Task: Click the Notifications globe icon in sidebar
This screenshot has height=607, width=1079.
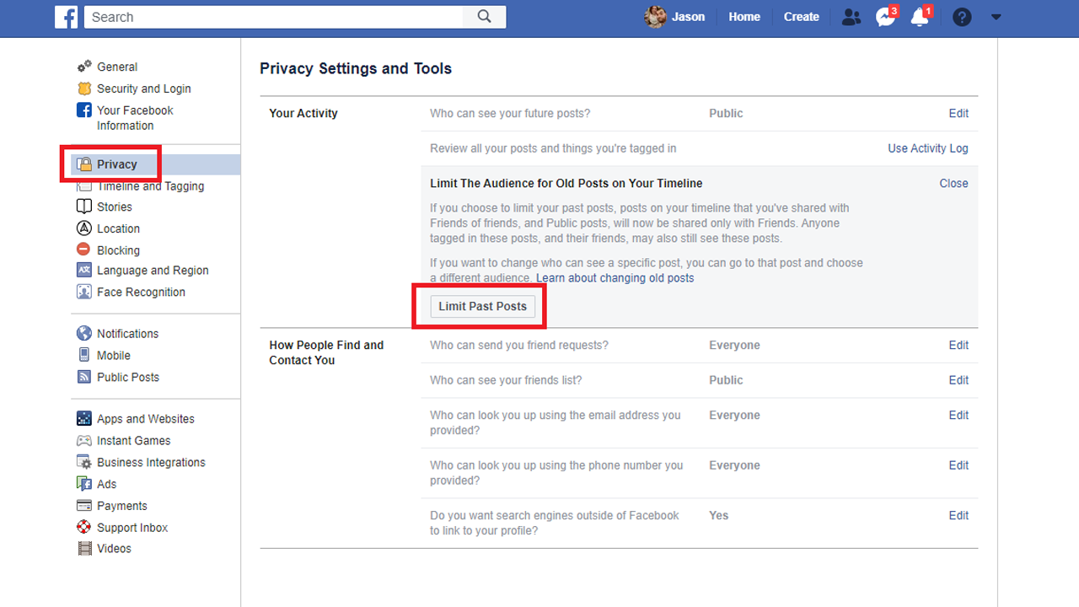Action: pos(84,334)
